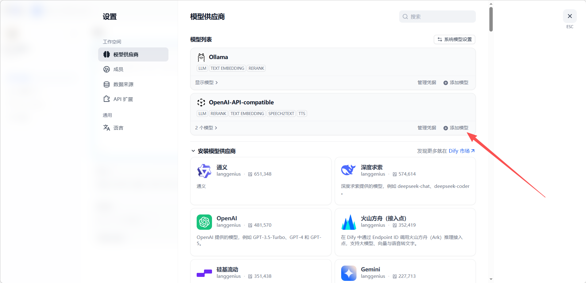Open the Dify 市场 link
Viewport: 586px width, 283px height.
[x=461, y=151]
